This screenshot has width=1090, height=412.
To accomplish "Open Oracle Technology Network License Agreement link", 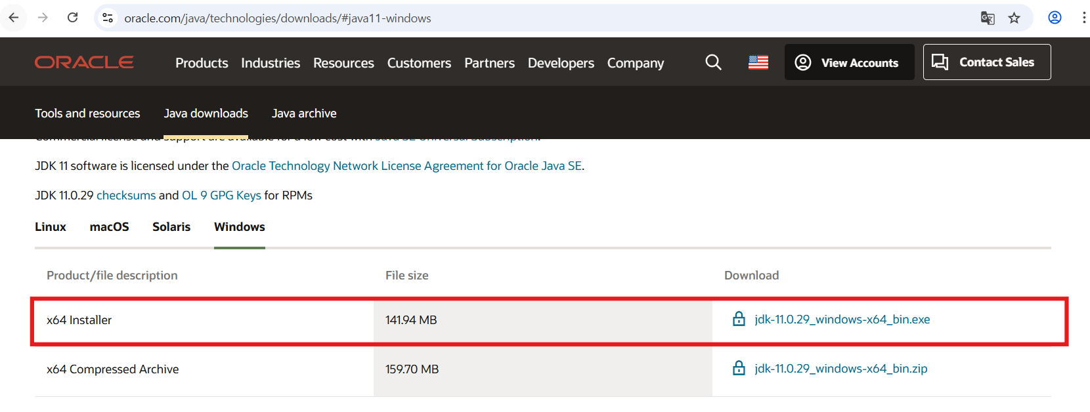I will [407, 166].
